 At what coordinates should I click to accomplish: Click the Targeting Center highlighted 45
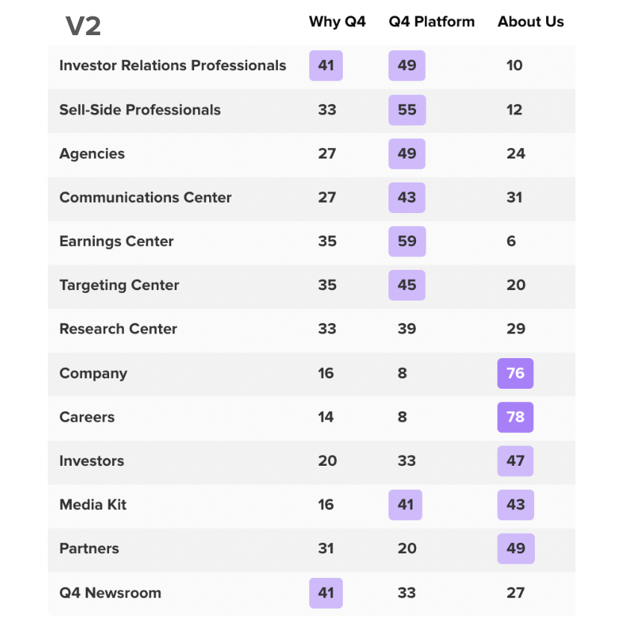pos(407,286)
